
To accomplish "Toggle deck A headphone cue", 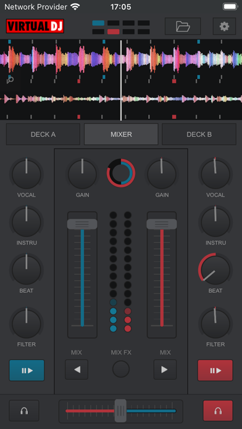I will pyautogui.click(x=24, y=411).
